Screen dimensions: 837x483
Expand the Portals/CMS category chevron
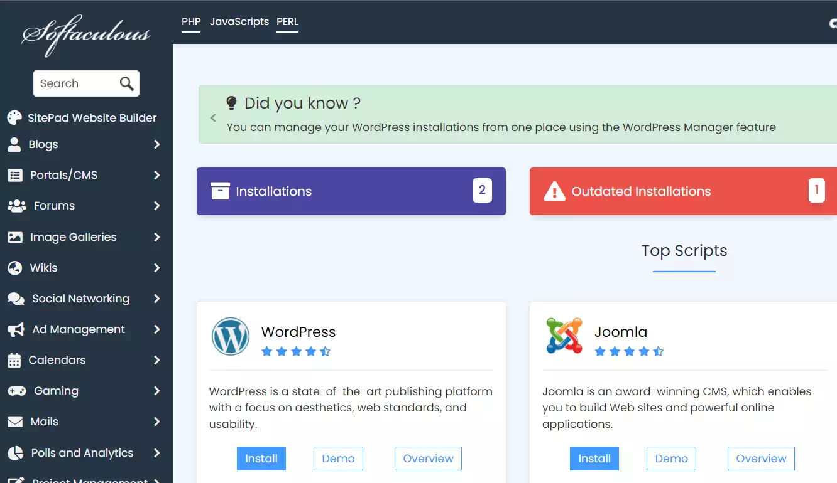pos(156,175)
